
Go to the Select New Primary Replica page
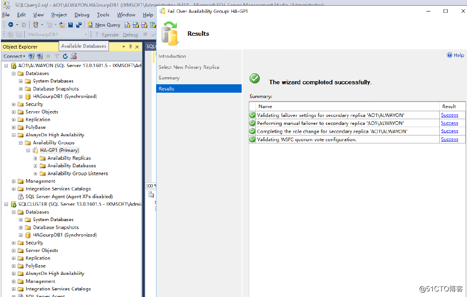189,67
